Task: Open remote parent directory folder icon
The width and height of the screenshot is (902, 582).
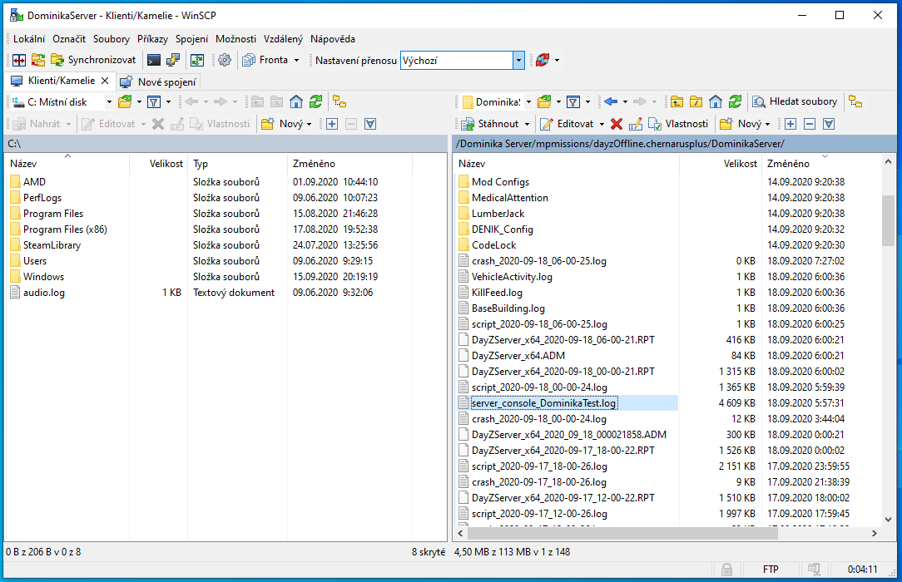Action: click(x=676, y=101)
